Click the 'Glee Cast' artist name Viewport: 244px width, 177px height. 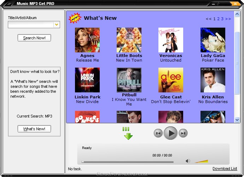[171, 97]
